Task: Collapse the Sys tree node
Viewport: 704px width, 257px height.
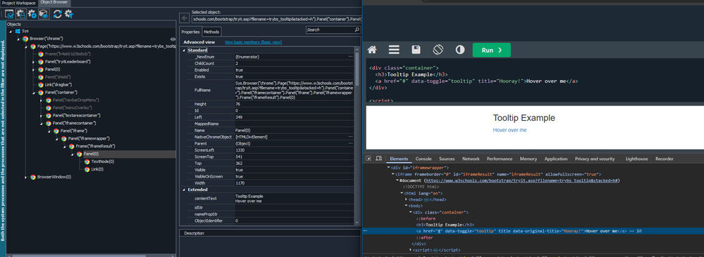Action: [x=11, y=32]
